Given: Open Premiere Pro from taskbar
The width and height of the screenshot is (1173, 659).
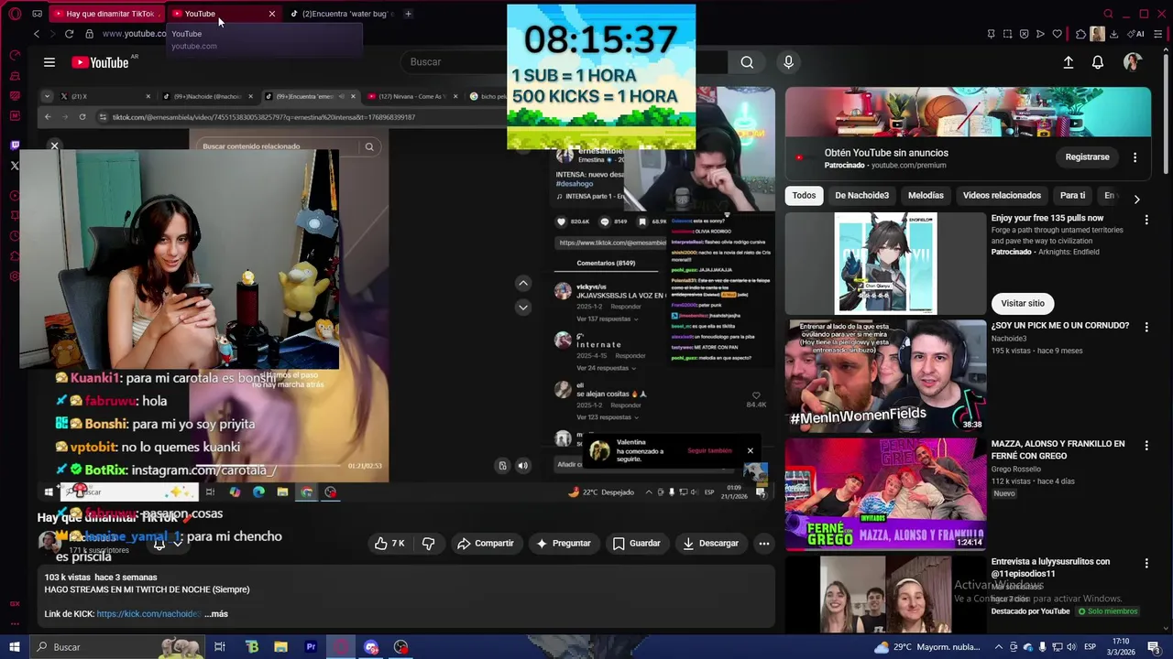Looking at the screenshot, I should click(x=311, y=647).
